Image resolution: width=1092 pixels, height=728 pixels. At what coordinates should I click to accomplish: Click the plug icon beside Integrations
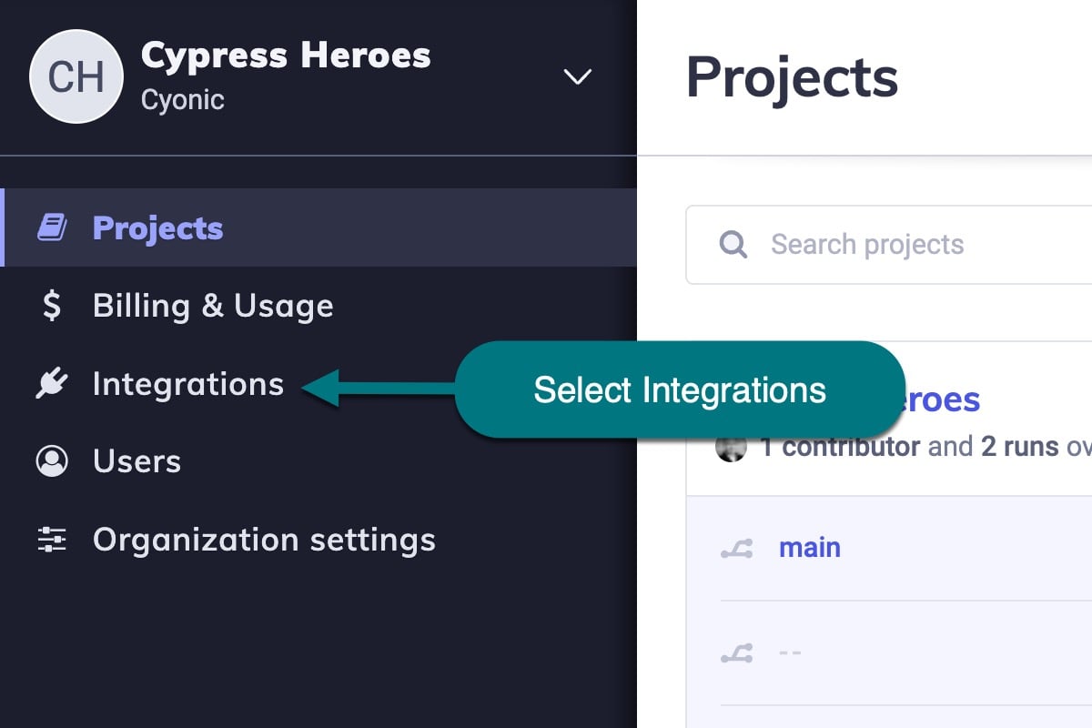[x=51, y=383]
